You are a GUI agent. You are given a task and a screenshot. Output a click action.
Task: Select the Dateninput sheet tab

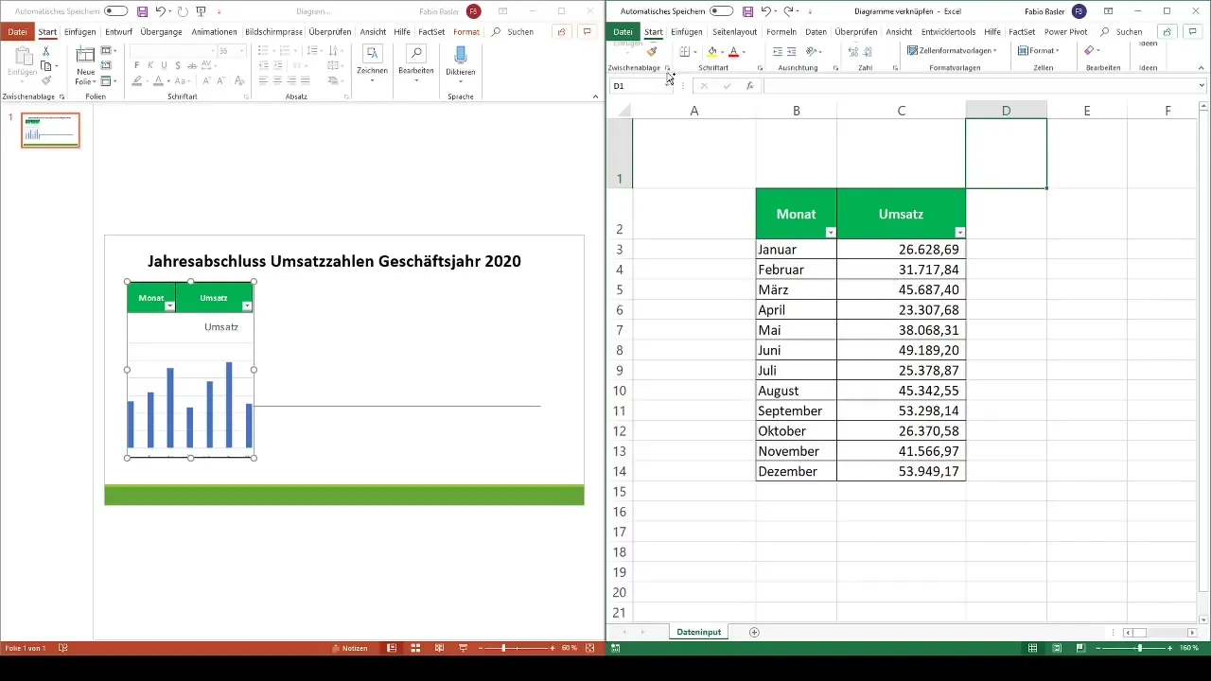coord(699,632)
